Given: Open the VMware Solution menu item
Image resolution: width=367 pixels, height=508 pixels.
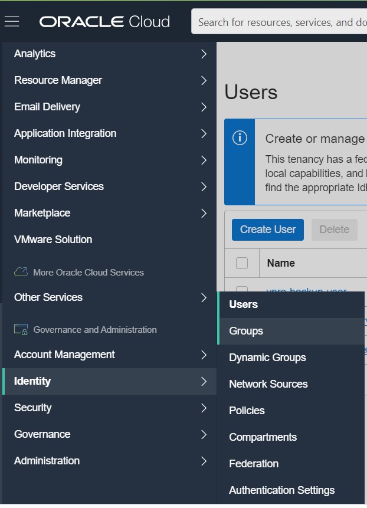Looking at the screenshot, I should [53, 240].
